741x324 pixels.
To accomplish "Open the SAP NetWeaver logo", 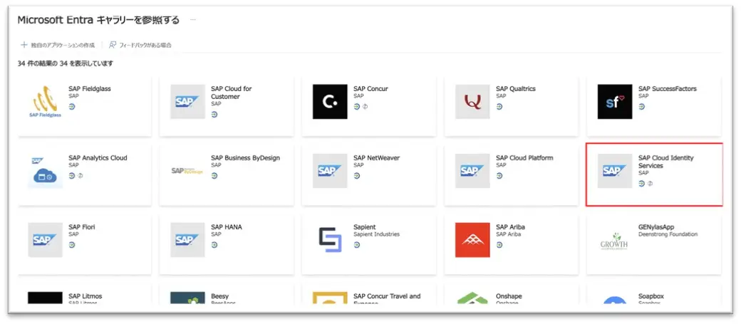I will 330,171.
